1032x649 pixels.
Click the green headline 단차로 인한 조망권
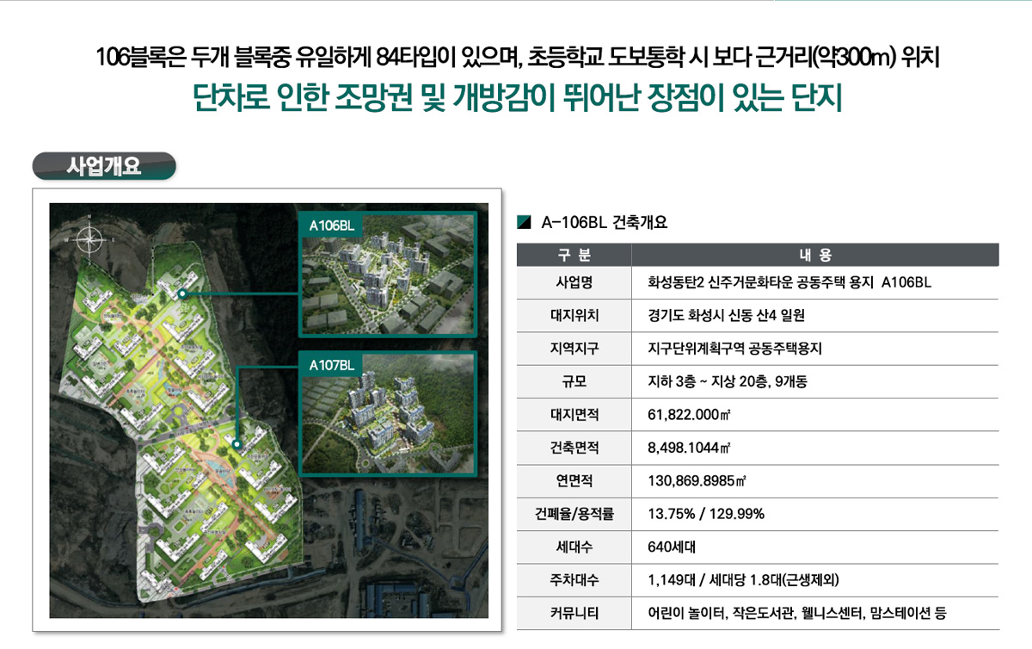[x=518, y=98]
